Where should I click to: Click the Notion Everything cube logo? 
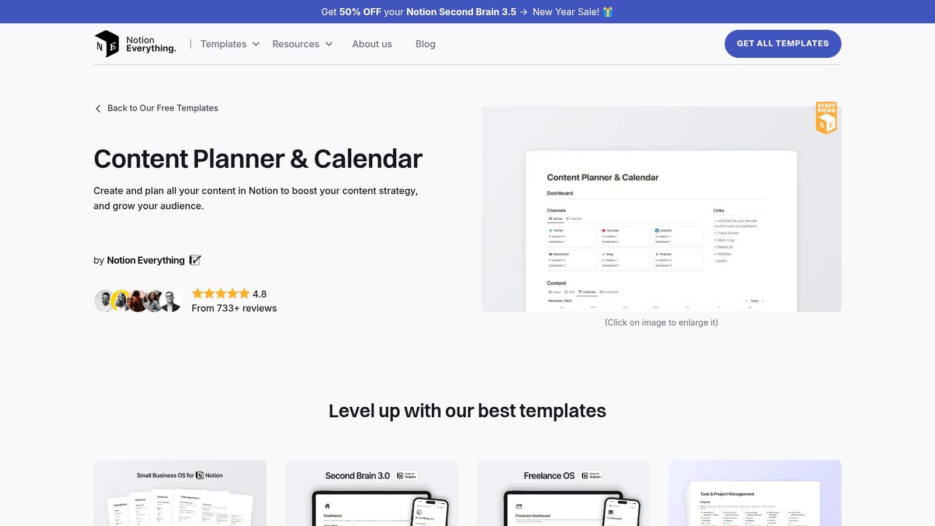point(106,44)
